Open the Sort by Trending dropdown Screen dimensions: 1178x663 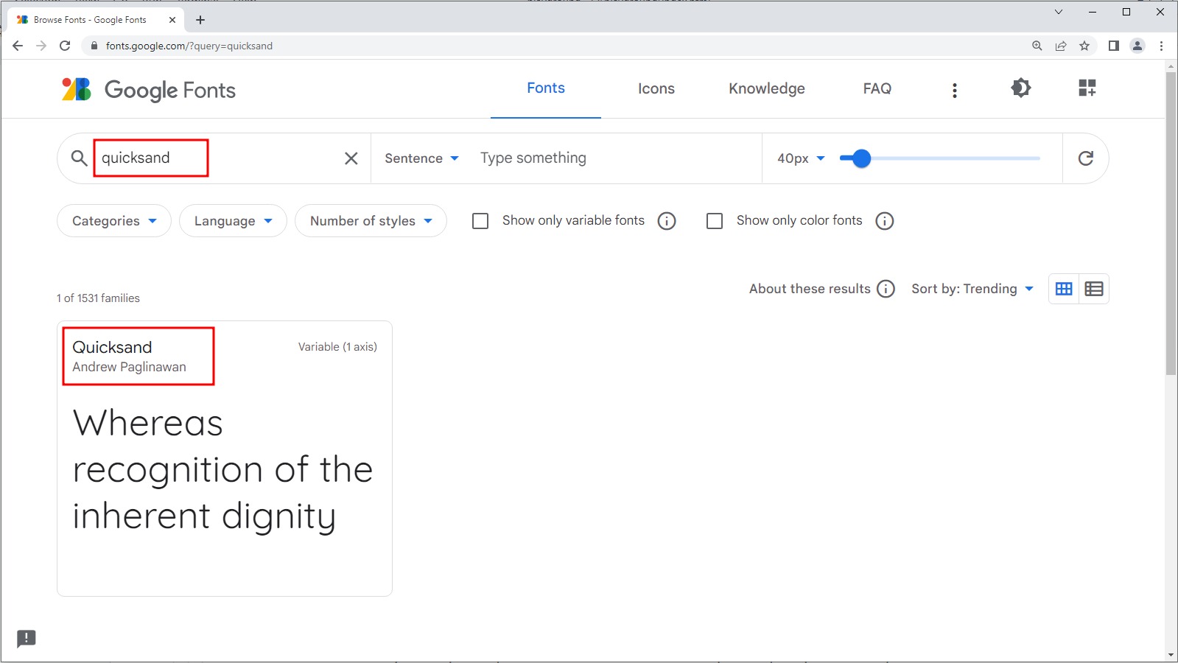click(x=972, y=289)
